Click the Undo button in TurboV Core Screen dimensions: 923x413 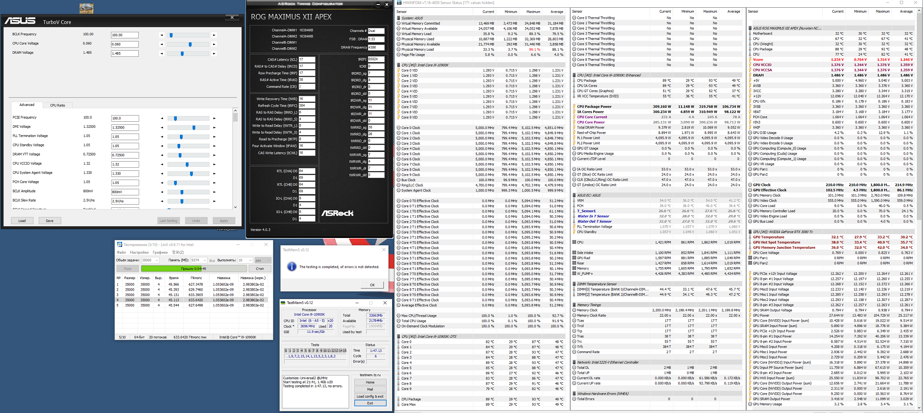(x=196, y=221)
